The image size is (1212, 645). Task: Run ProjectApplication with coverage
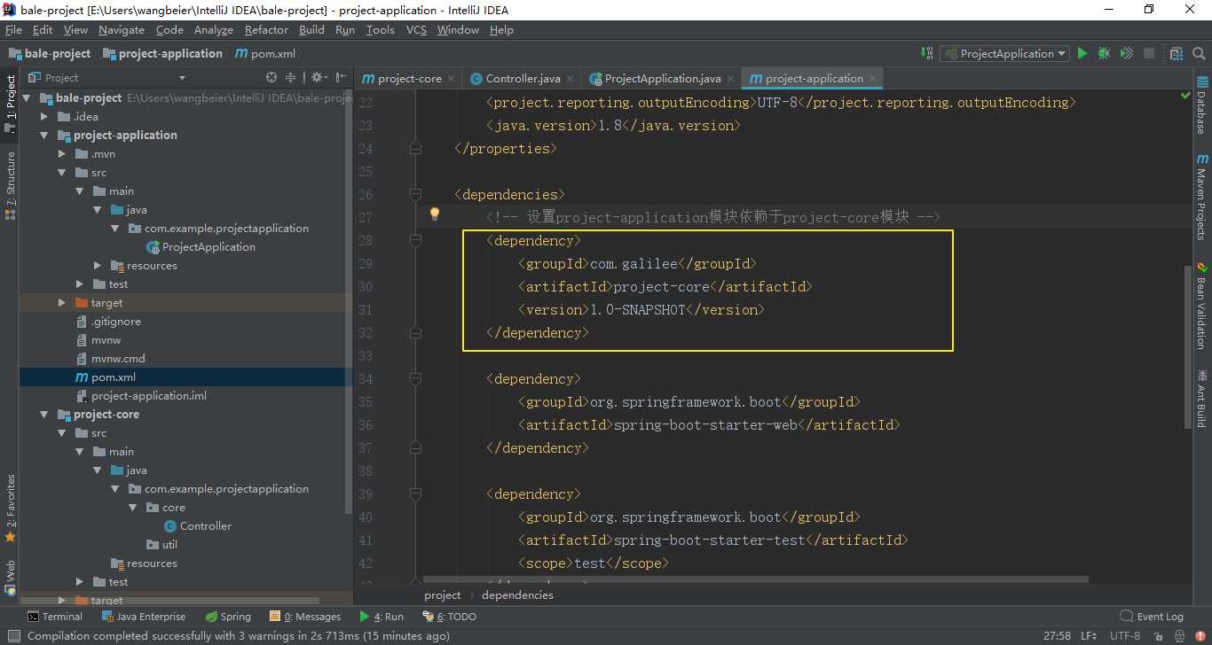coord(1126,53)
